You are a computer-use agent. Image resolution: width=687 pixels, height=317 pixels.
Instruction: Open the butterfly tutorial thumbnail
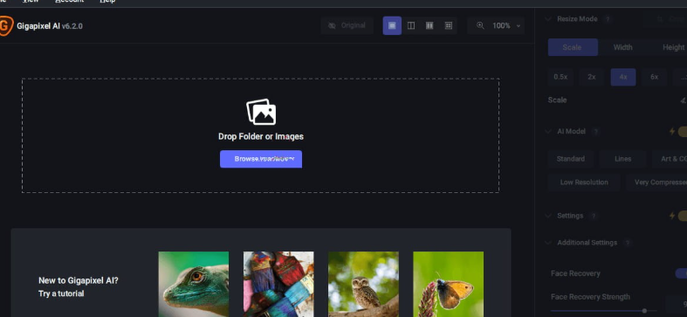click(x=448, y=284)
